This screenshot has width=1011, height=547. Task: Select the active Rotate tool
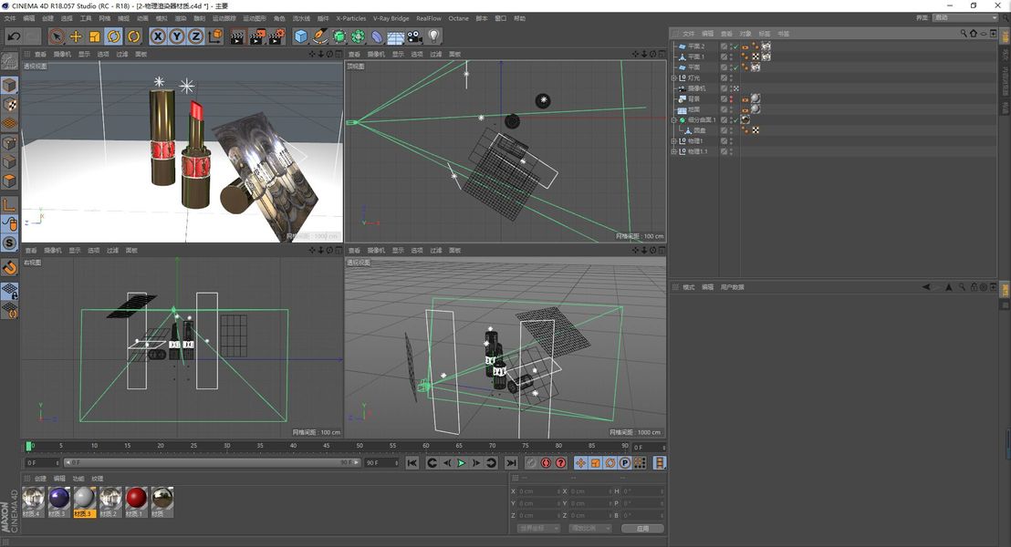click(x=113, y=36)
